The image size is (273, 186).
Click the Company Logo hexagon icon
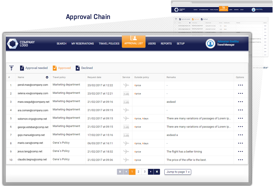pos(13,44)
